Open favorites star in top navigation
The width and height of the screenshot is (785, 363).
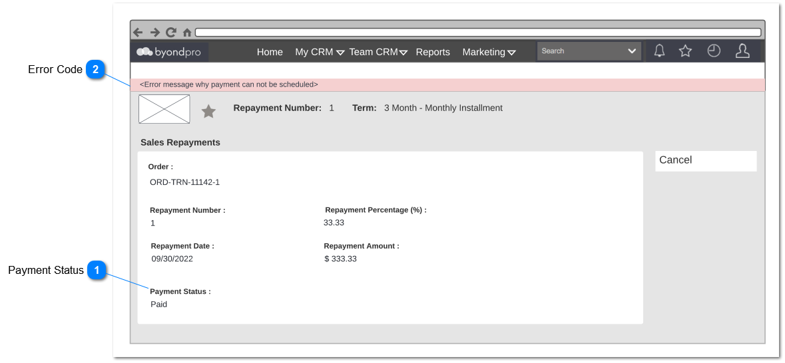[x=685, y=51]
